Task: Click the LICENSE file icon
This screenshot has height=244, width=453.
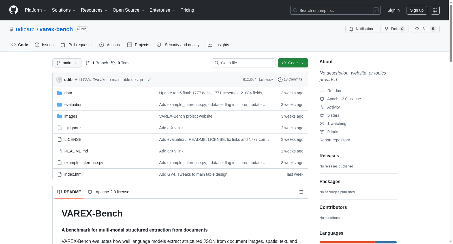Action: (x=59, y=139)
